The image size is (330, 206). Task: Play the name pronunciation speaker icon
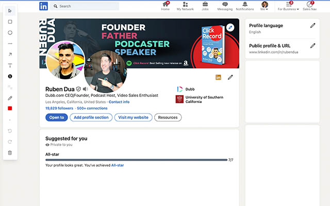tap(85, 89)
